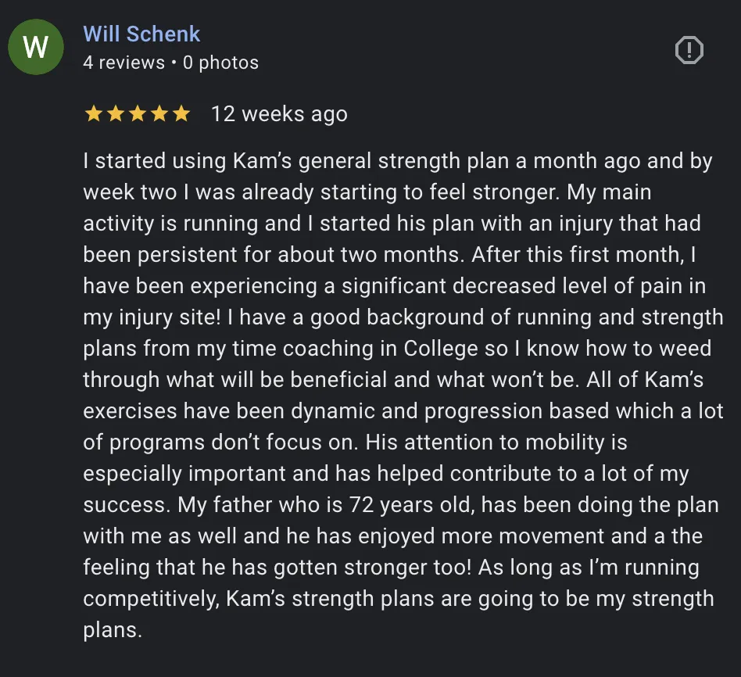Screen dimensions: 741x677
Task: Click the fifth yellow rating star
Action: pos(181,114)
